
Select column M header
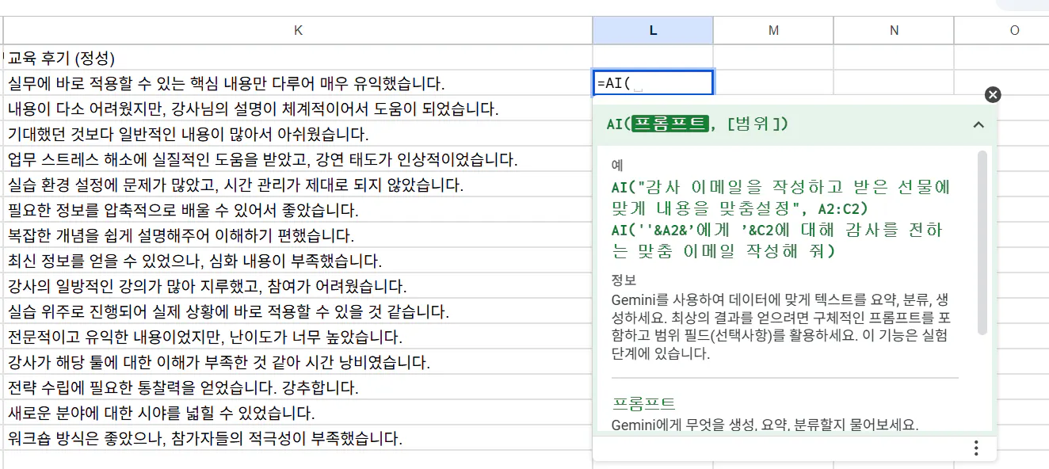pyautogui.click(x=773, y=31)
